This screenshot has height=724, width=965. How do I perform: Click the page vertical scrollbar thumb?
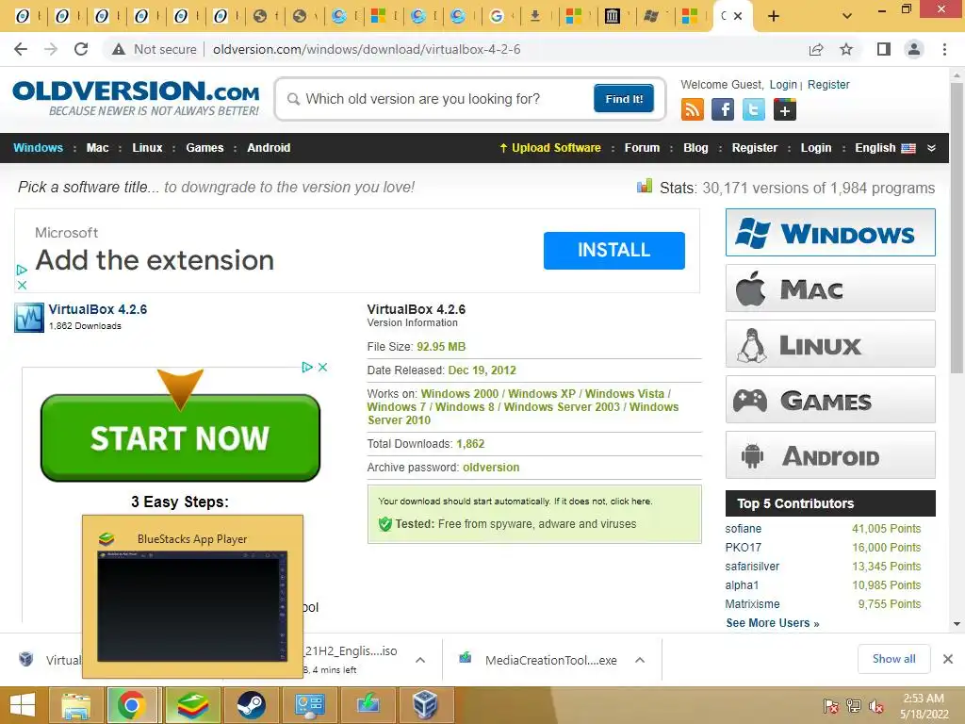click(957, 228)
